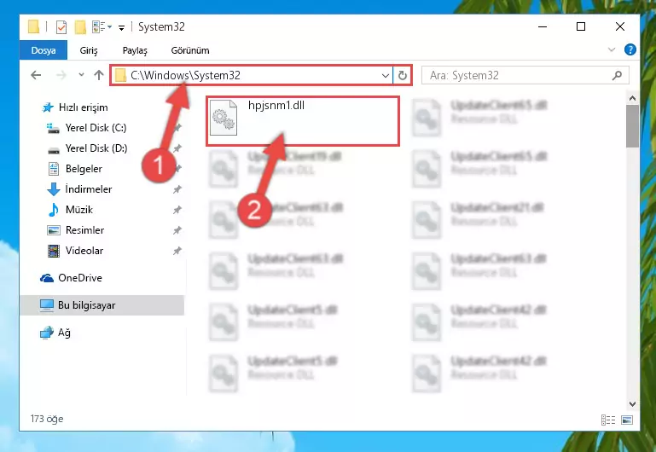Open Yerel Disk (C:) in the sidebar
The width and height of the screenshot is (656, 452).
tap(86, 128)
